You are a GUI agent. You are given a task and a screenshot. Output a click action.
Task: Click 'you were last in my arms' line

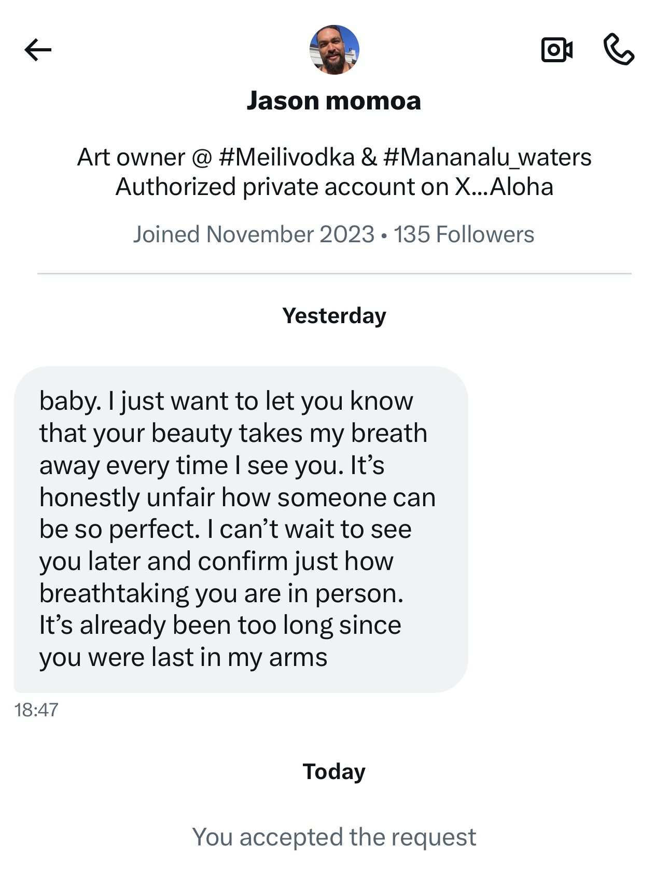click(183, 657)
